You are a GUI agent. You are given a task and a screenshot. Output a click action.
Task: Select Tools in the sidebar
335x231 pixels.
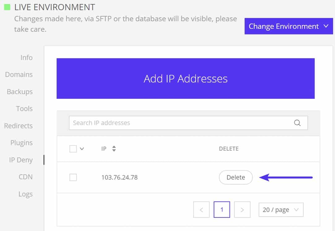24,109
